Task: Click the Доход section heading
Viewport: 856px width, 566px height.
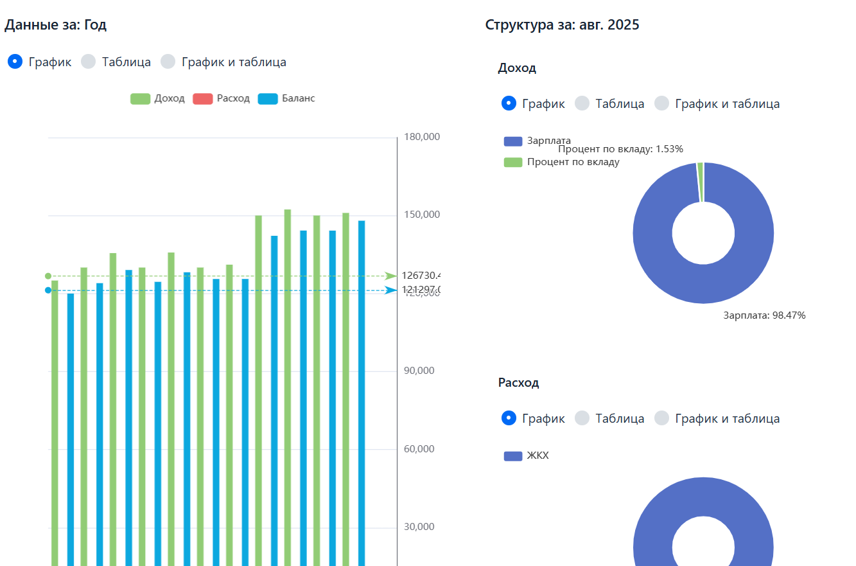Action: tap(517, 67)
